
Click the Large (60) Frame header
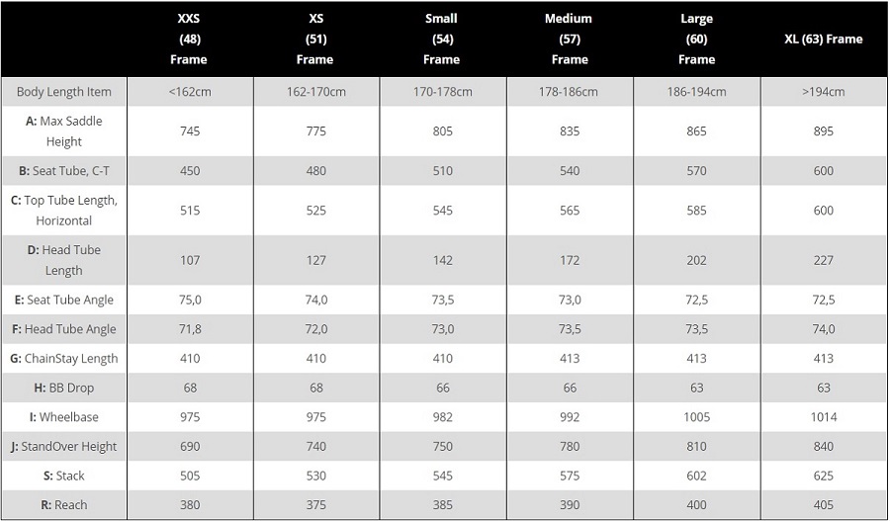[x=696, y=40]
